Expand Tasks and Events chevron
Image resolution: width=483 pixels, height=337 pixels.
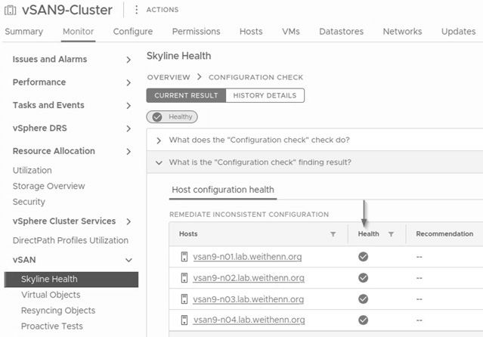[x=128, y=106]
